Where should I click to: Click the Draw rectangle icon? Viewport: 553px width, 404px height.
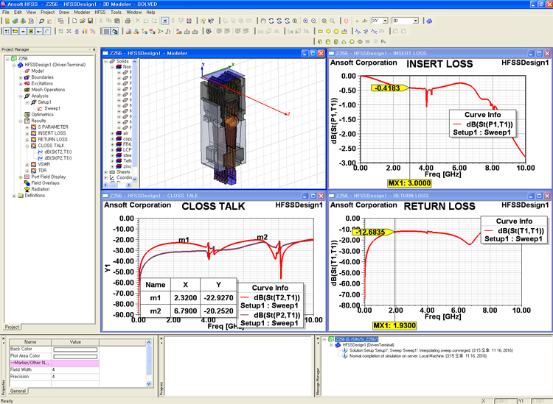pyautogui.click(x=320, y=32)
